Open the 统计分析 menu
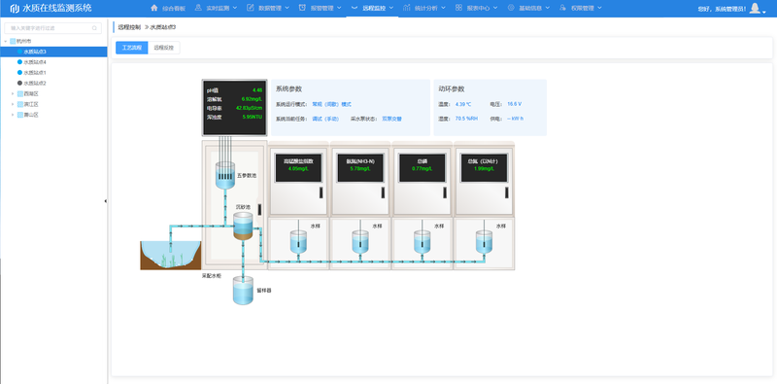The image size is (777, 384). [424, 8]
